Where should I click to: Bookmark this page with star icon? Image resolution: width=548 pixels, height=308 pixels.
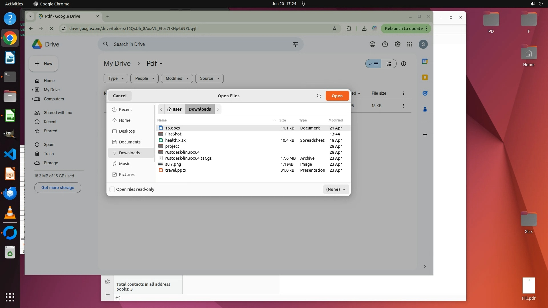[x=335, y=29]
